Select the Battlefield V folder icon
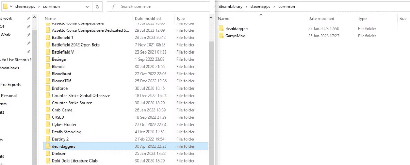Image resolution: width=410 pixels, height=165 pixels. (x=48, y=52)
